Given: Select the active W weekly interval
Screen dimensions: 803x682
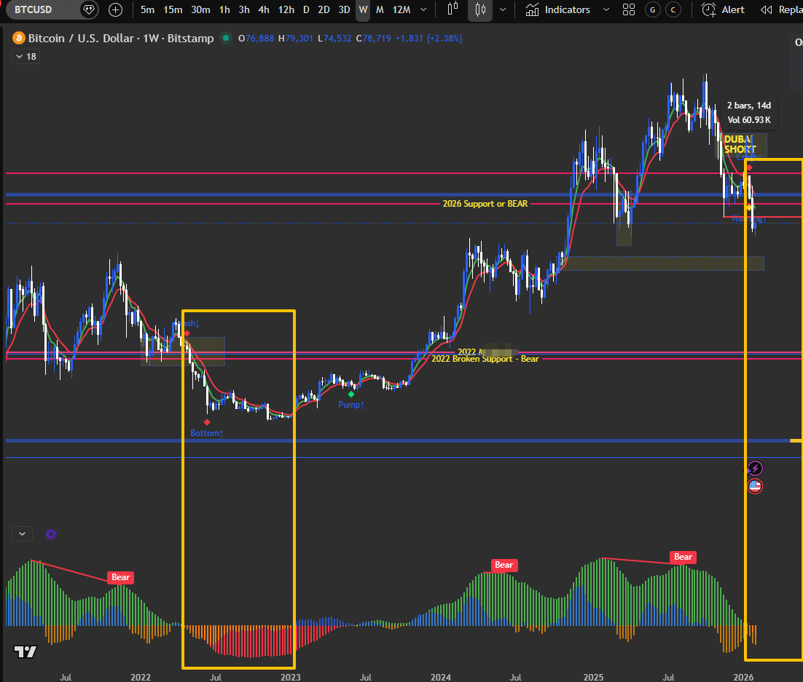Looking at the screenshot, I should point(363,9).
